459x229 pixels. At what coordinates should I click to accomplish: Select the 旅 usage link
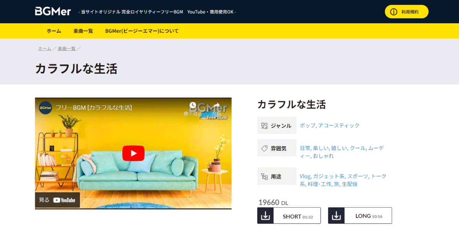(336, 184)
